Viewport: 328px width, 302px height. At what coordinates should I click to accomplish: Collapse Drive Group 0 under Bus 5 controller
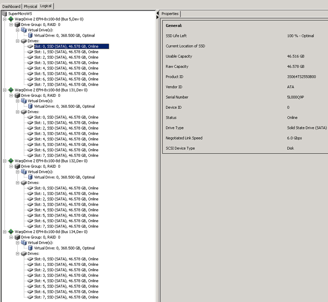[x=11, y=25]
